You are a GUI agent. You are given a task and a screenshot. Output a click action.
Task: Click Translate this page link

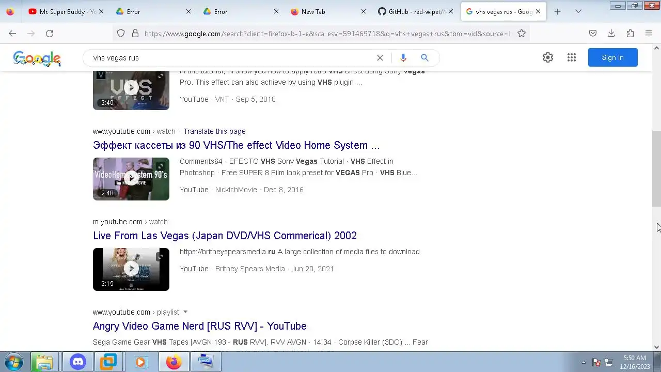click(x=214, y=131)
